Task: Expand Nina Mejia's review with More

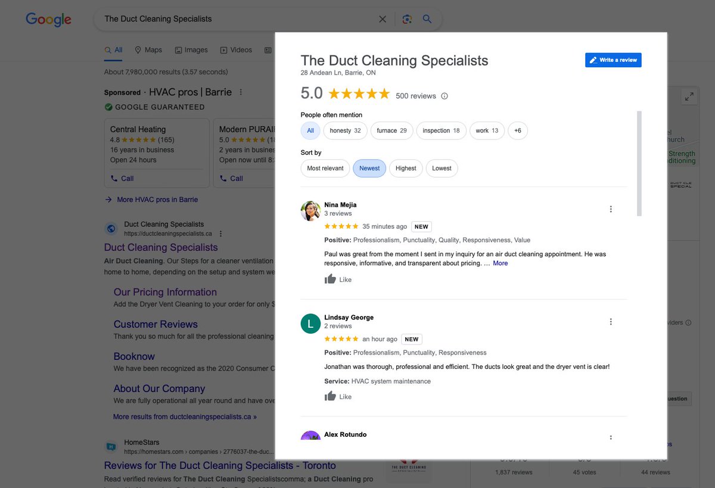Action: point(500,263)
